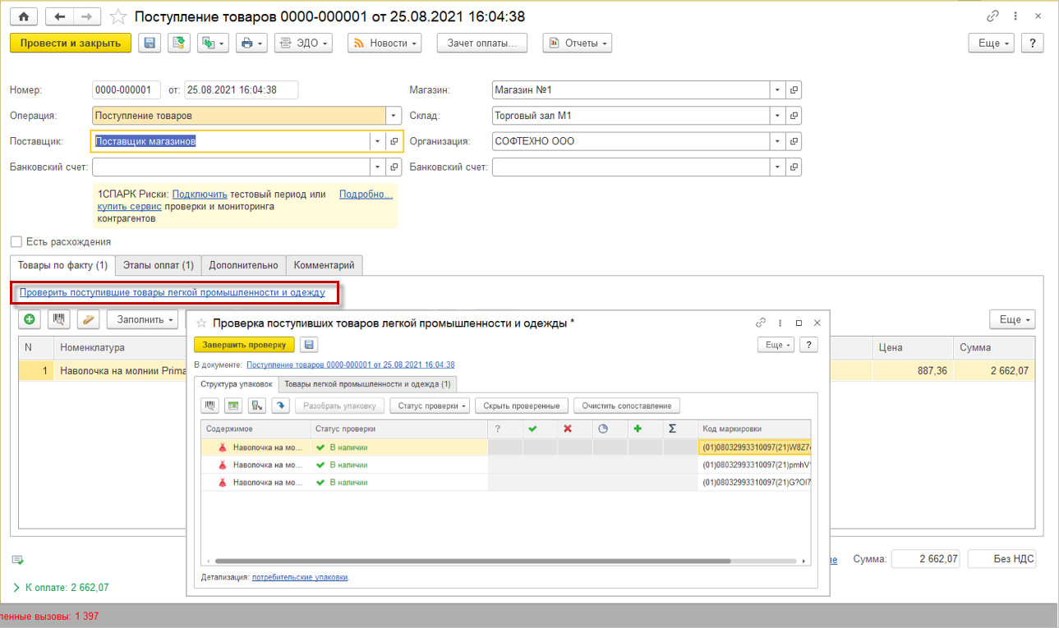Open the Дополнительно tab

click(244, 265)
